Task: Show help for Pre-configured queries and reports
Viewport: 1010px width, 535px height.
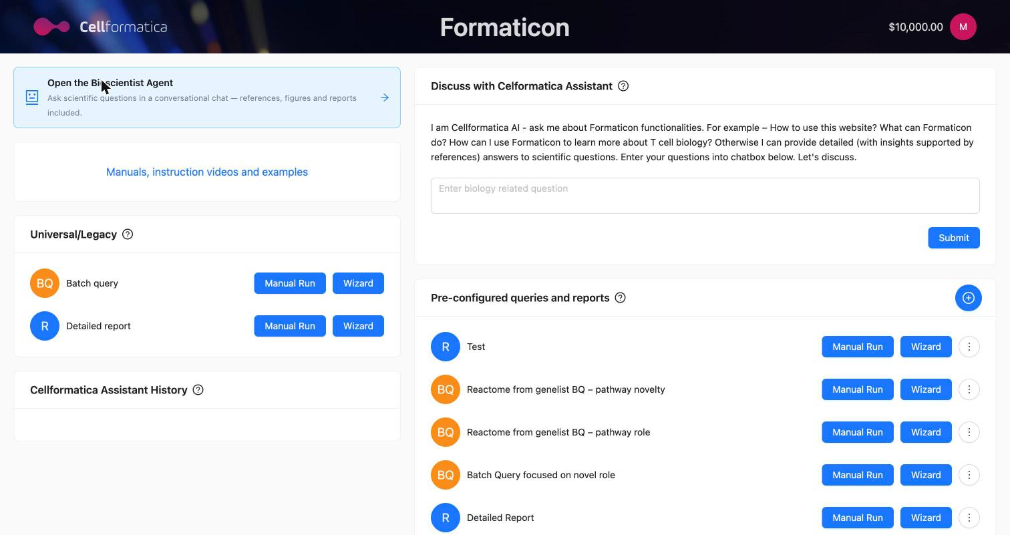Action: (x=620, y=298)
